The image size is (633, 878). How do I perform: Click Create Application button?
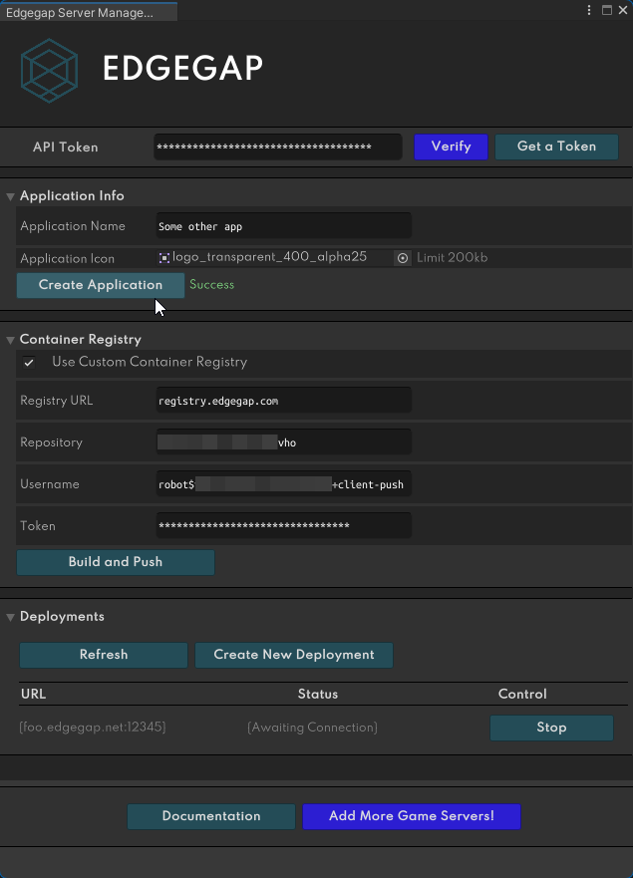(101, 285)
